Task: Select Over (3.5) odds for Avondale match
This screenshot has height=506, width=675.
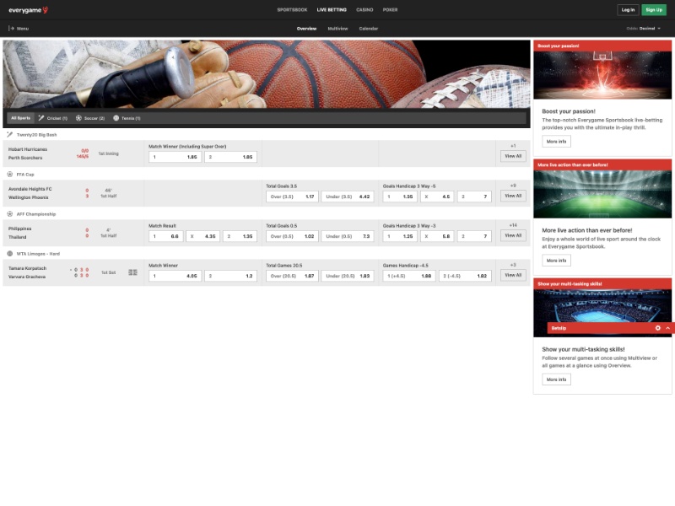Action: pyautogui.click(x=291, y=196)
